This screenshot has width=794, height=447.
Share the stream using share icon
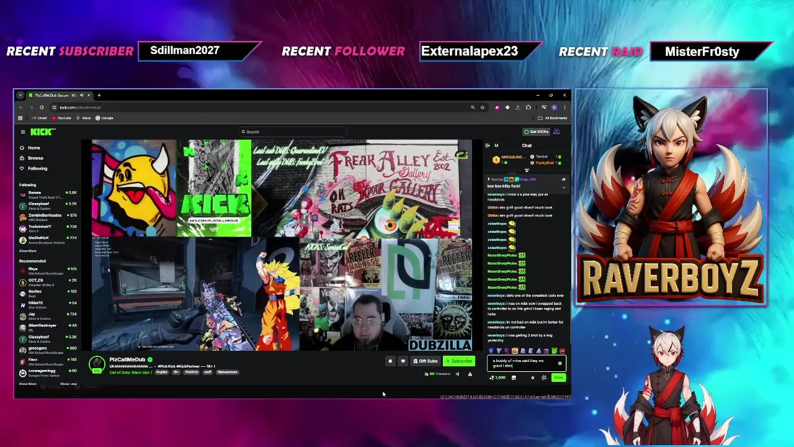(x=458, y=374)
